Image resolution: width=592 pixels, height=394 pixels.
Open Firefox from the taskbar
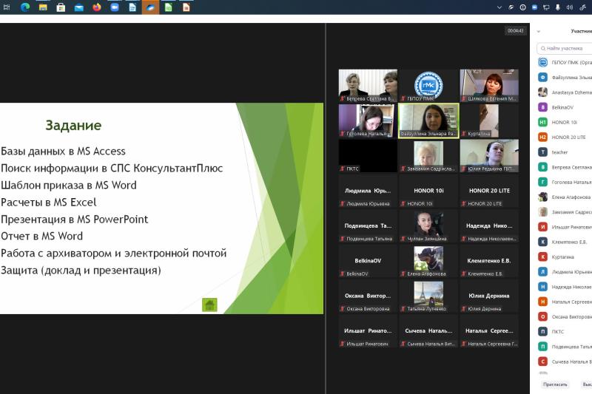(97, 7)
